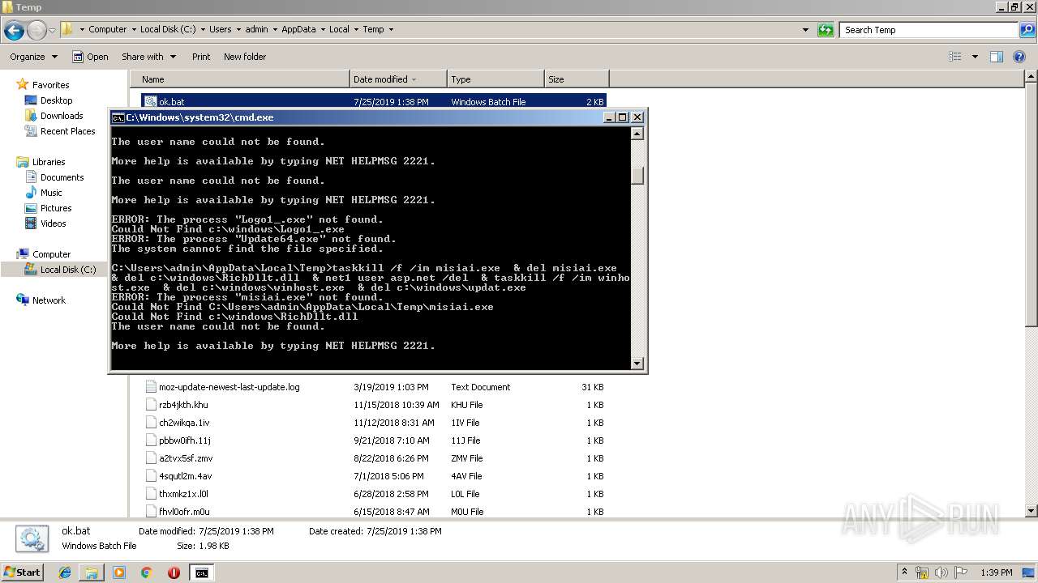The height and width of the screenshot is (583, 1038).
Task: Toggle the preview pane icon
Action: [x=997, y=57]
